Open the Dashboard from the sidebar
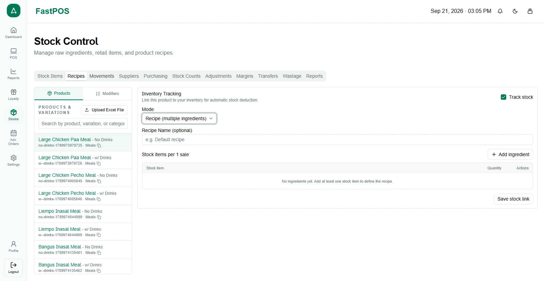The height and width of the screenshot is (281, 544). click(x=13, y=33)
